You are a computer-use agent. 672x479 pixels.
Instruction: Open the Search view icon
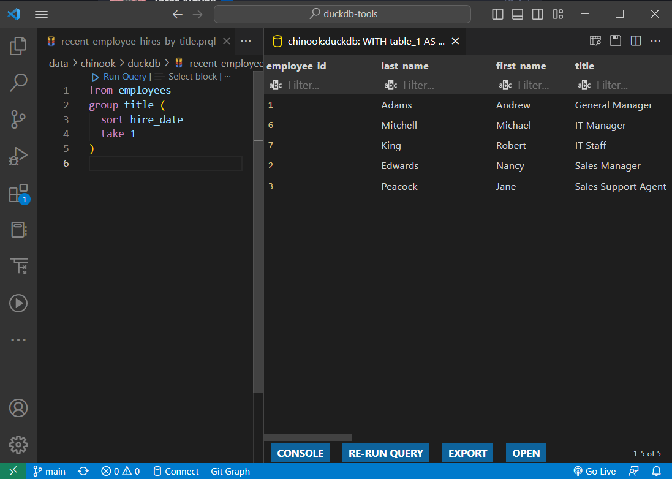click(x=18, y=83)
